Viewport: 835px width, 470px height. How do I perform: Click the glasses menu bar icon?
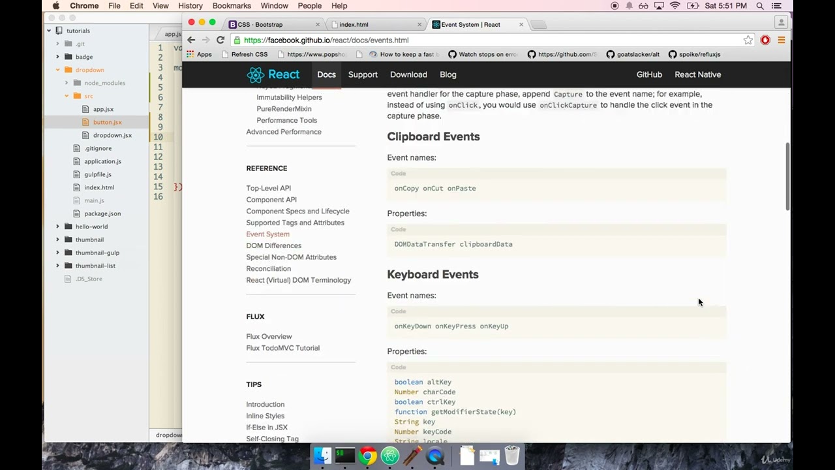[x=644, y=6]
